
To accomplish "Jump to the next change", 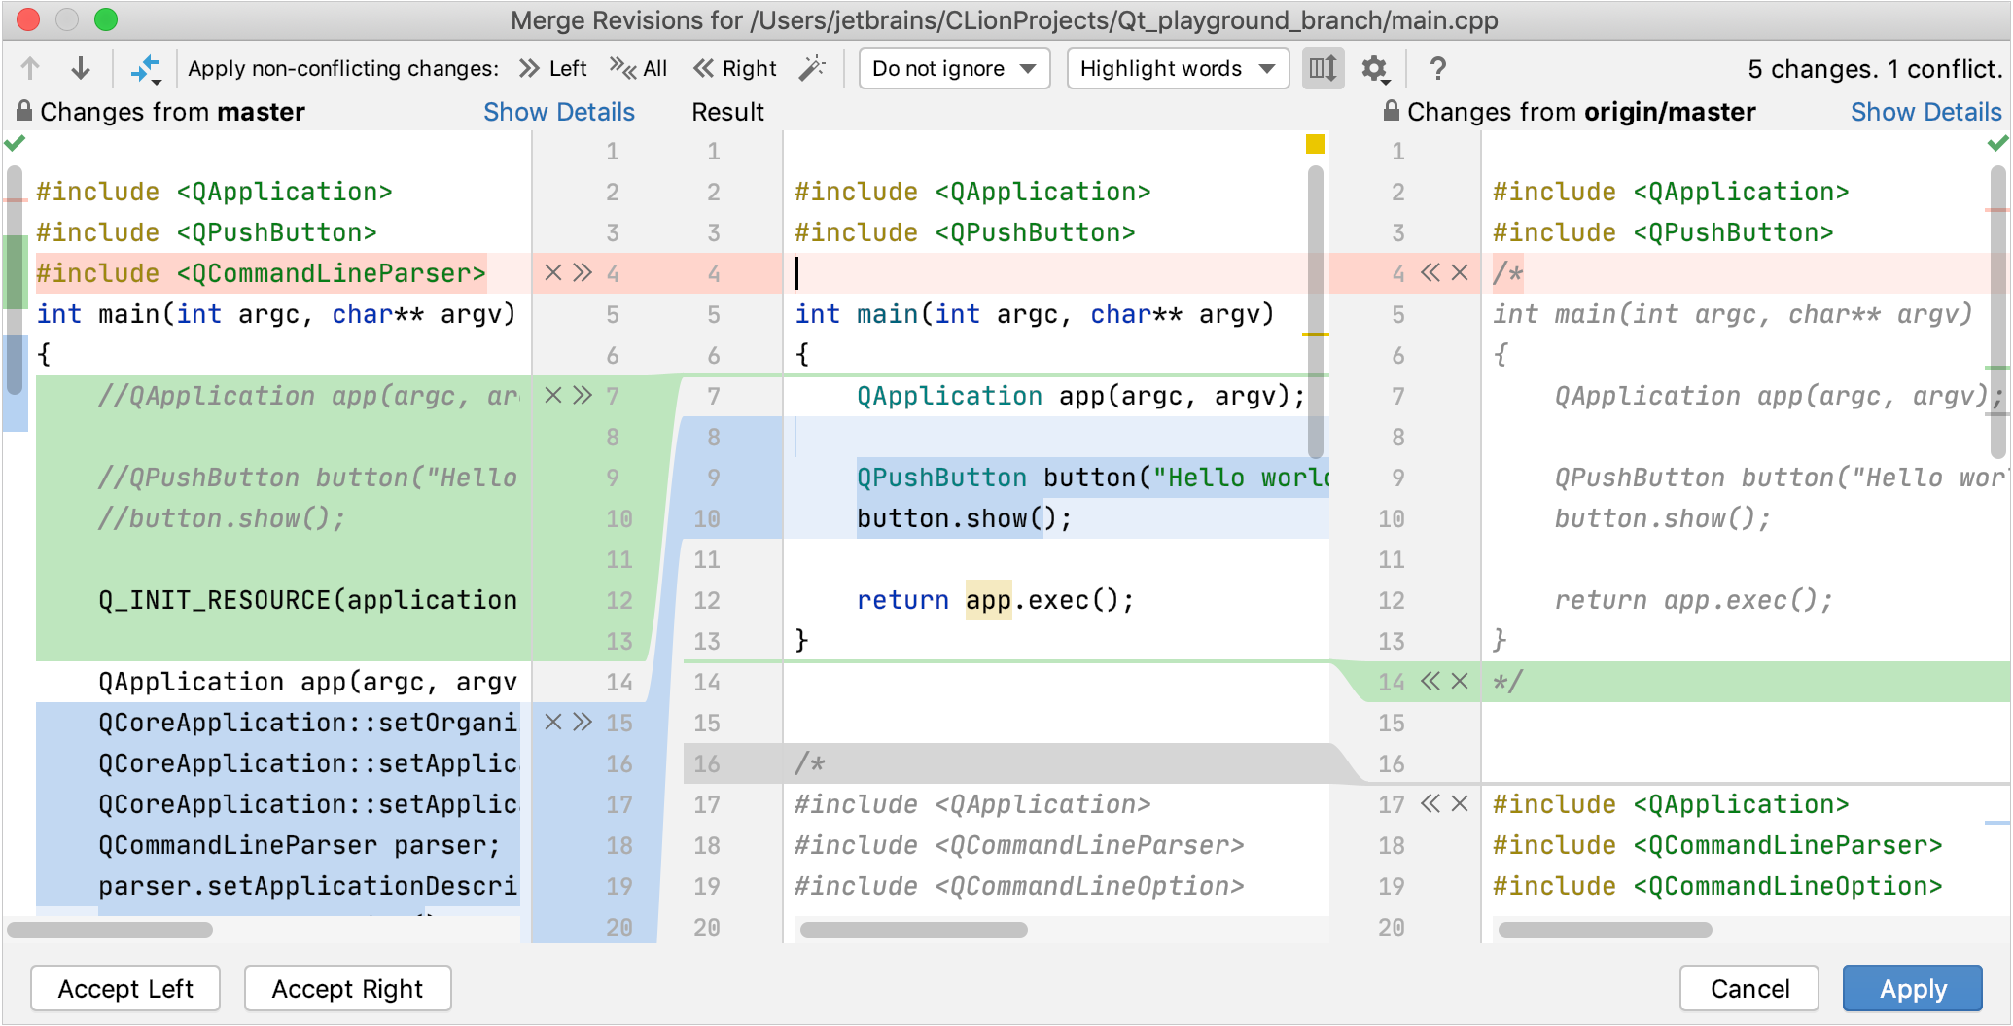I will point(80,68).
